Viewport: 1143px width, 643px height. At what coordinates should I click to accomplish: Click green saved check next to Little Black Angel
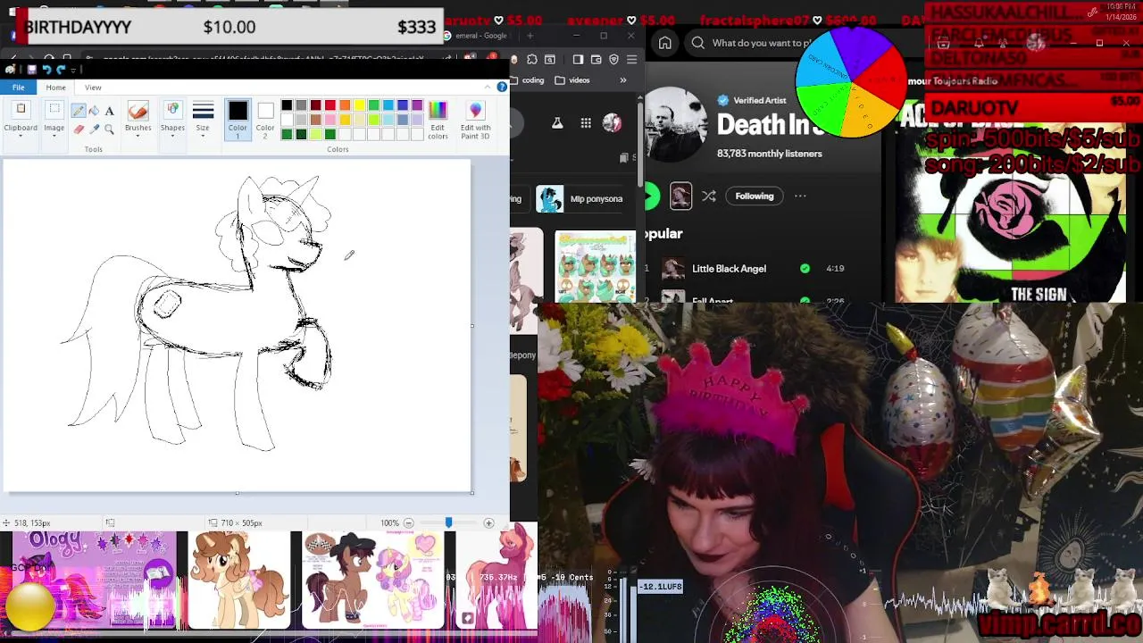[x=805, y=268]
